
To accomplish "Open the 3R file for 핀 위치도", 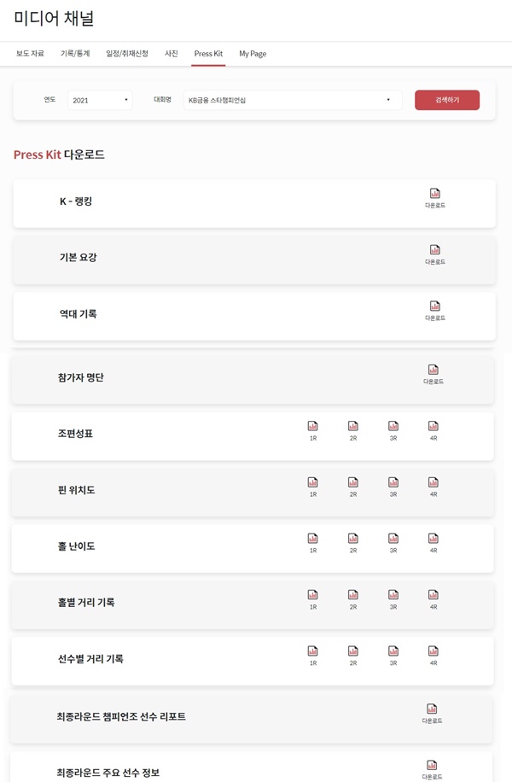I will pos(393,487).
